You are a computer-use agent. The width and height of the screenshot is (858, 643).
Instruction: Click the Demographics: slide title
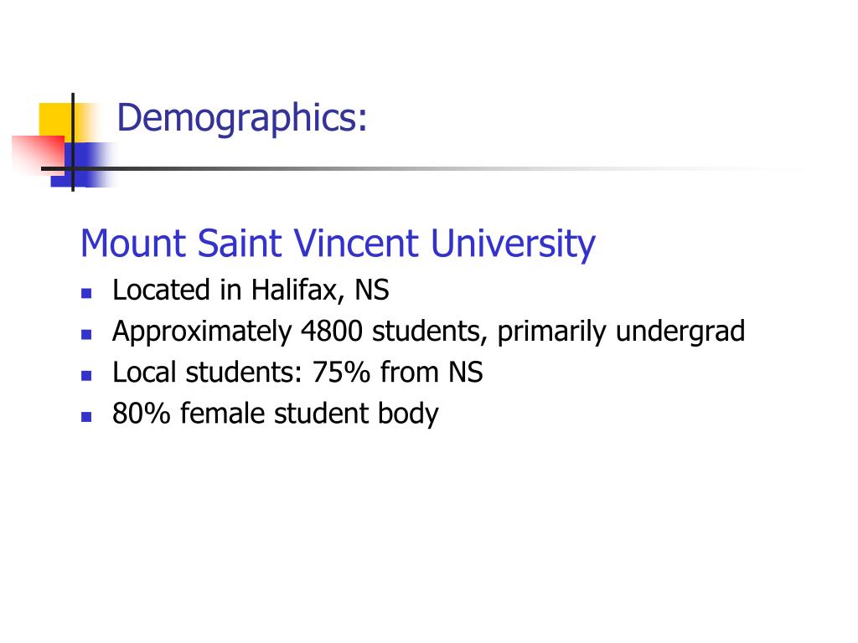pyautogui.click(x=242, y=119)
